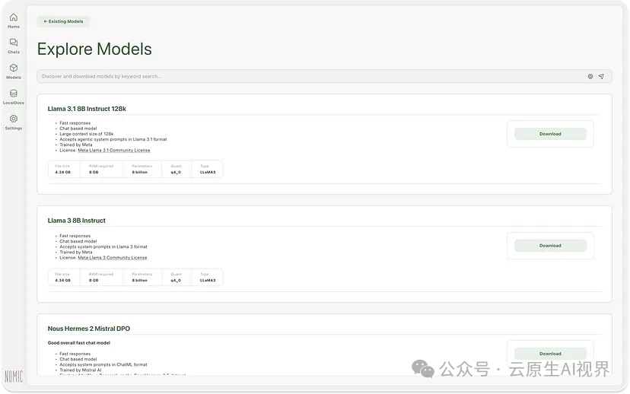Select the Nous Hermes 2 Mistral DPO title
The image size is (630, 394).
click(x=89, y=329)
